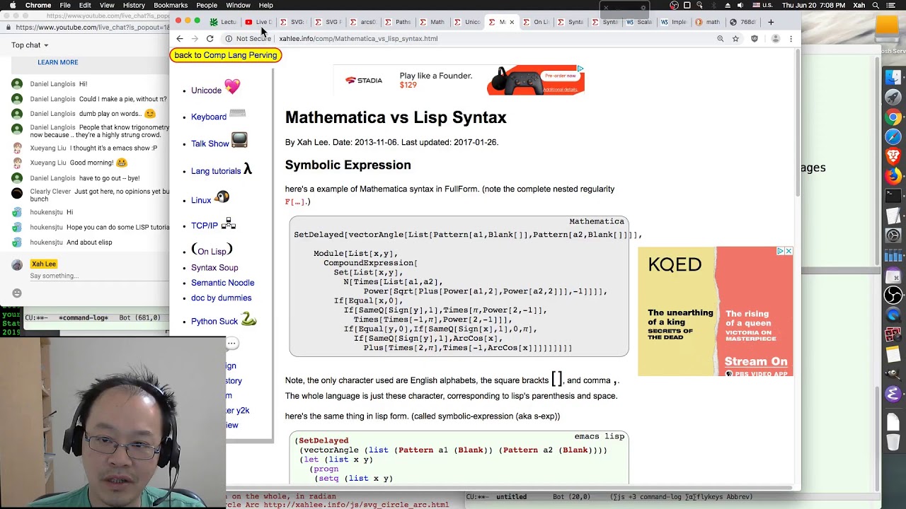Open Chrome's three-dot menu
This screenshot has width=906, height=509.
tap(791, 39)
